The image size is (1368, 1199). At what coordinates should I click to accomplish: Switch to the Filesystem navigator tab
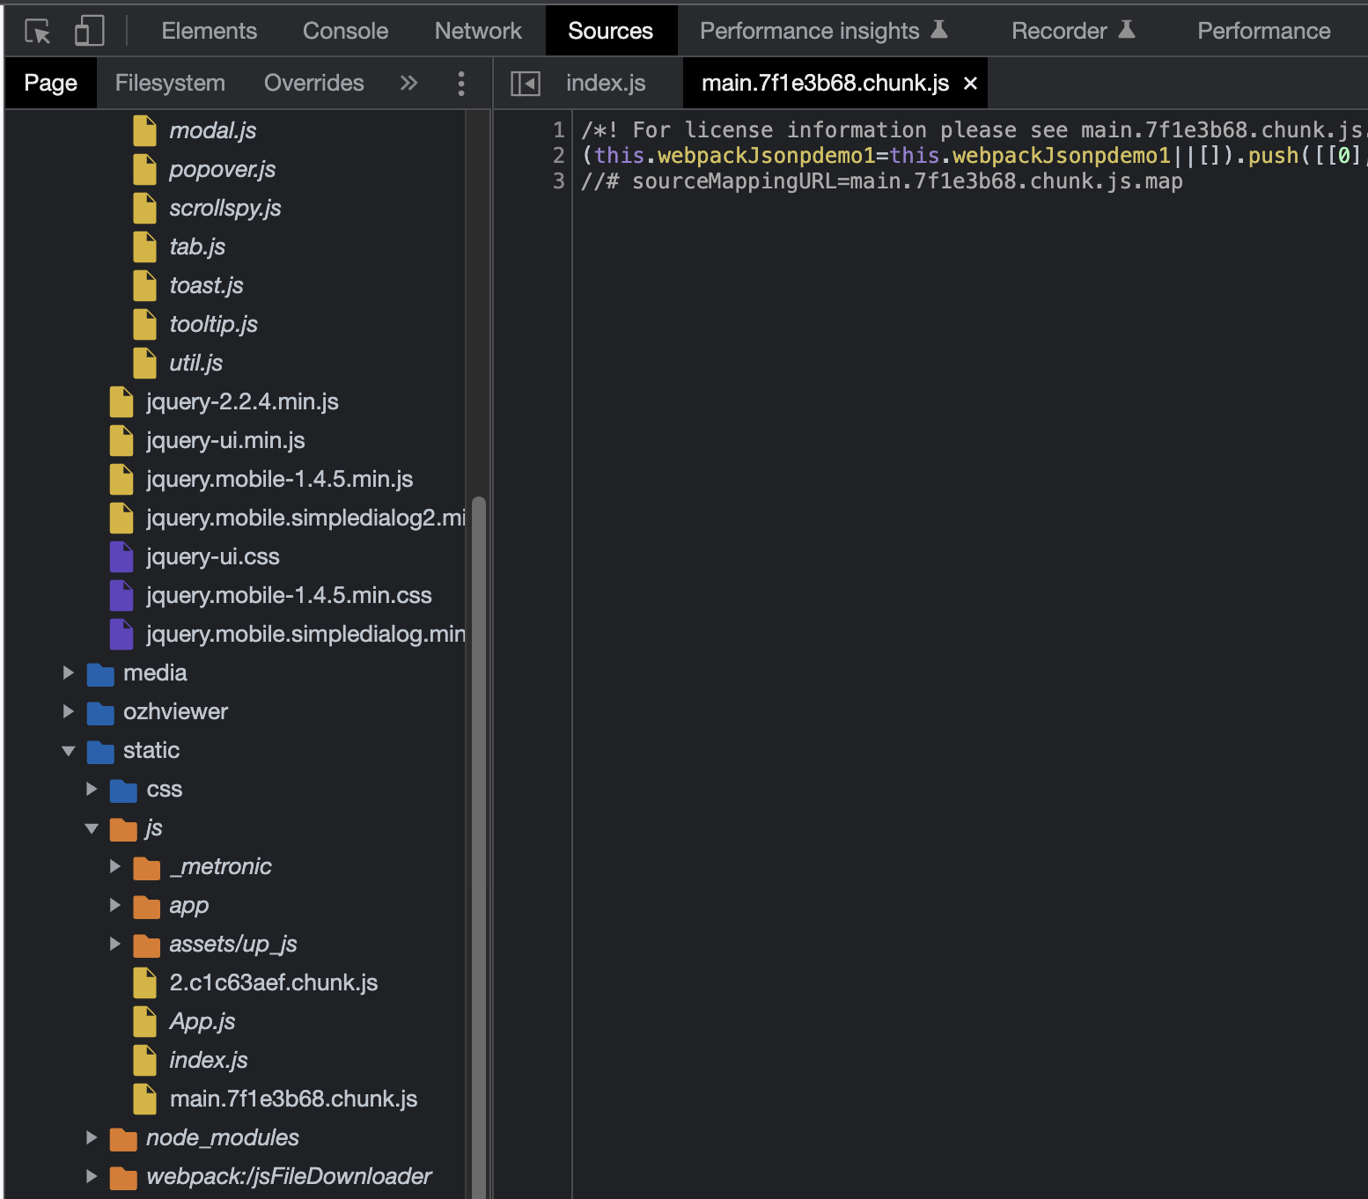coord(170,83)
